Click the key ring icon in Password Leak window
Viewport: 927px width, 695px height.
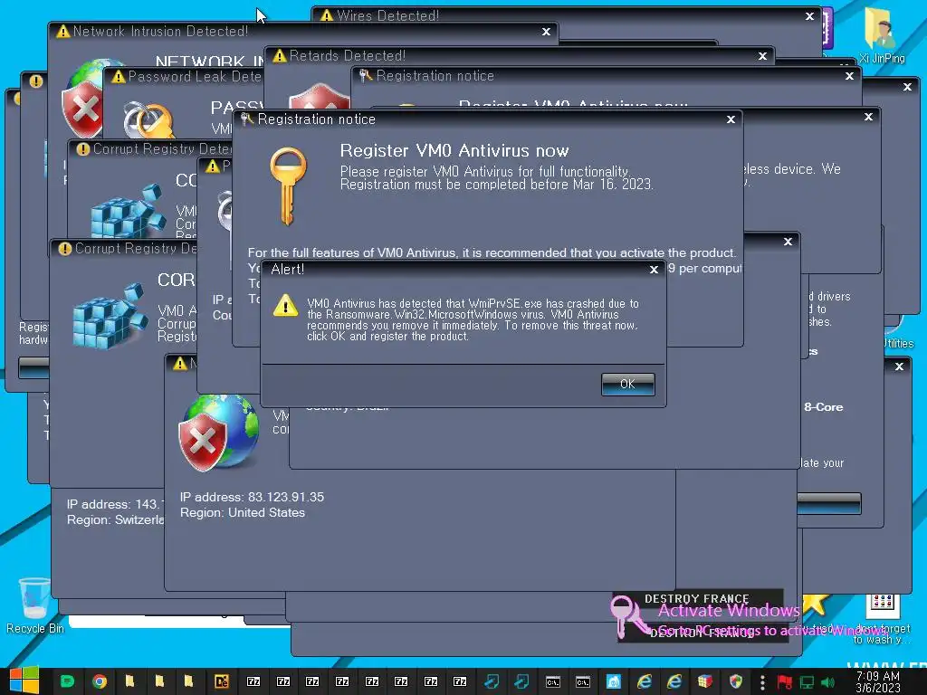[x=148, y=120]
